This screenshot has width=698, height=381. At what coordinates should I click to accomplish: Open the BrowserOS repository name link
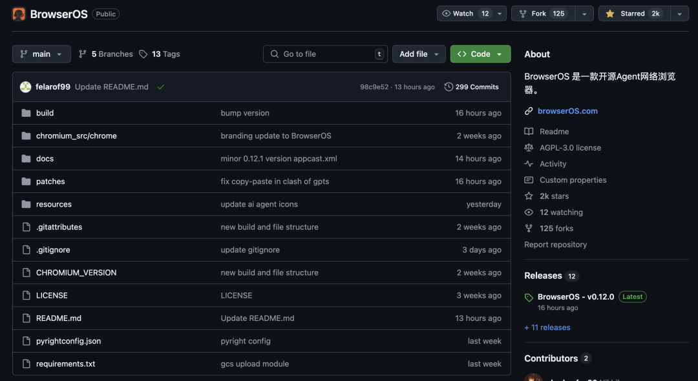[x=59, y=14]
